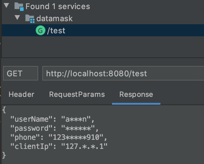Click the datamask module folder icon
The image size is (204, 164).
click(30, 18)
